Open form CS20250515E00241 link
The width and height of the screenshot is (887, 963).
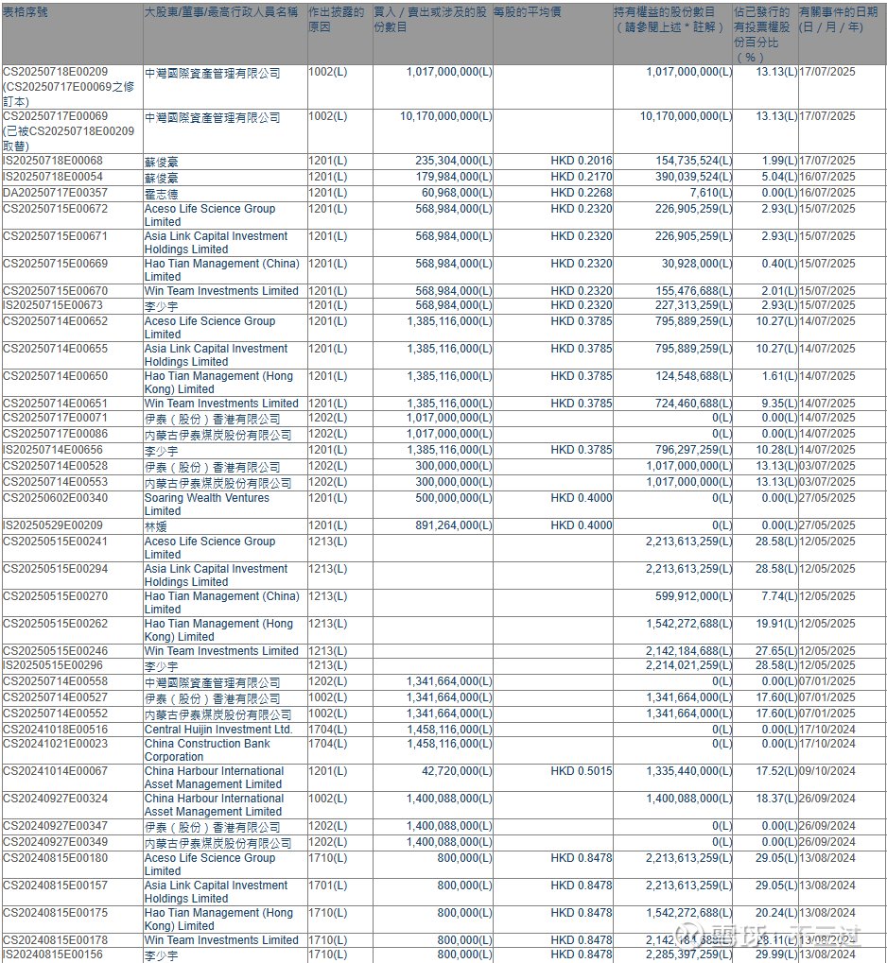point(56,542)
